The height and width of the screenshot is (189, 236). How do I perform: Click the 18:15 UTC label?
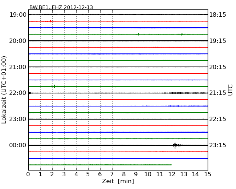tap(218, 15)
